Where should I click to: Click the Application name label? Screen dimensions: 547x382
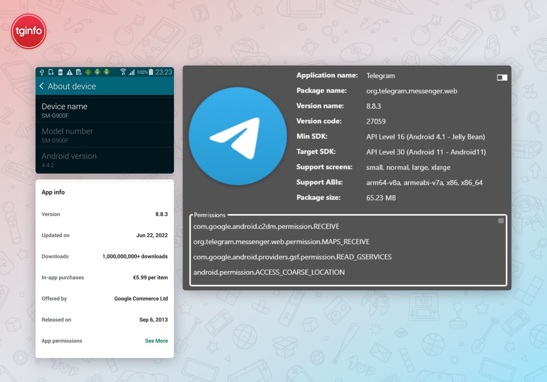327,75
